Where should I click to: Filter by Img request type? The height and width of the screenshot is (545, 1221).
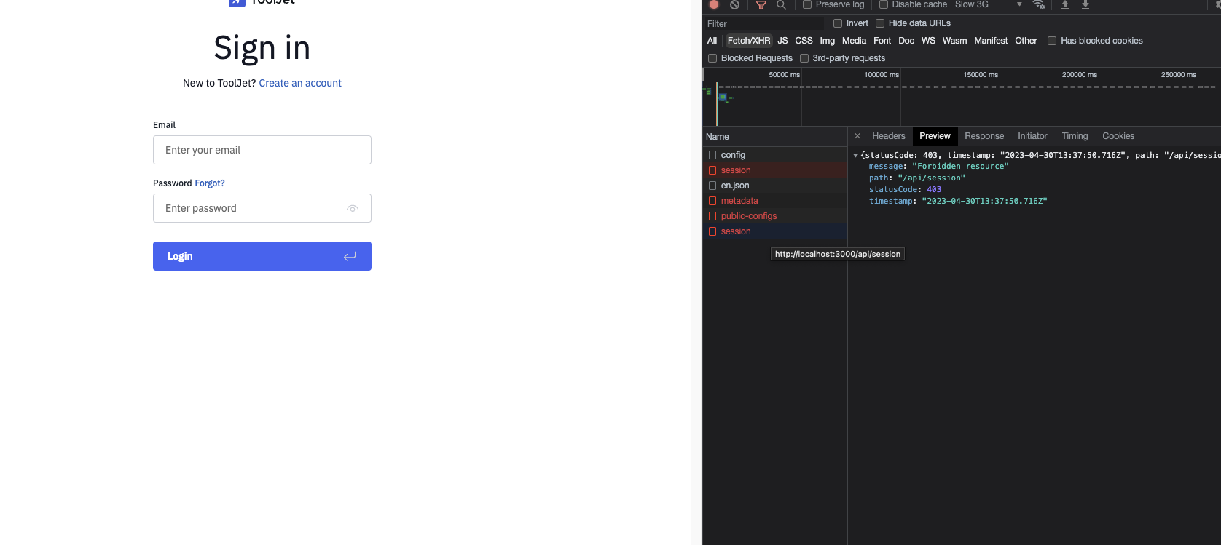pyautogui.click(x=827, y=41)
